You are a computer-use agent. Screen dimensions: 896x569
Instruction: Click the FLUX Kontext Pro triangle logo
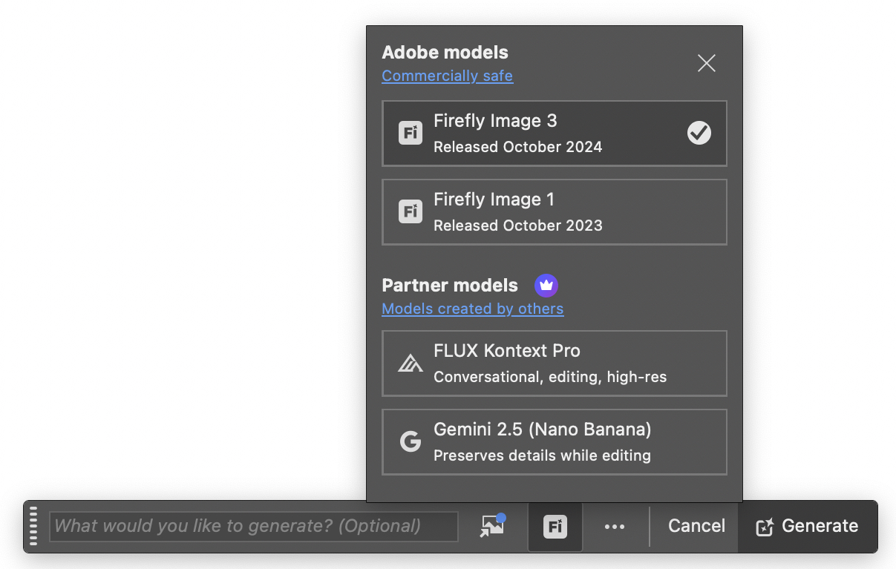pyautogui.click(x=411, y=364)
